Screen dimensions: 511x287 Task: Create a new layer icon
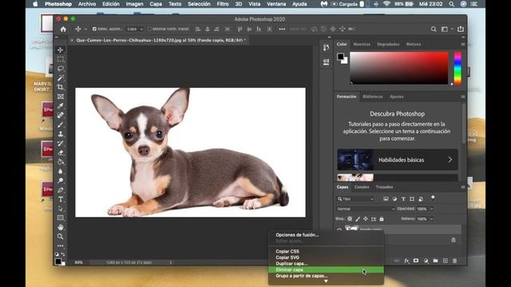coord(446,261)
